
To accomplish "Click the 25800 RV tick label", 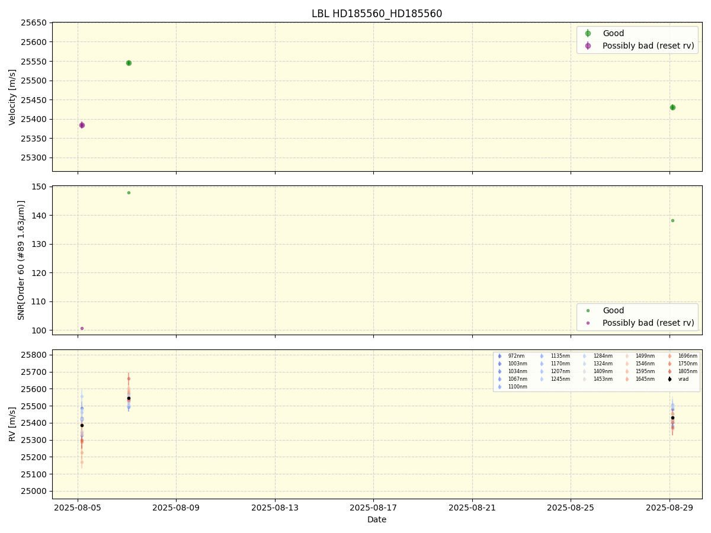I will pyautogui.click(x=34, y=355).
